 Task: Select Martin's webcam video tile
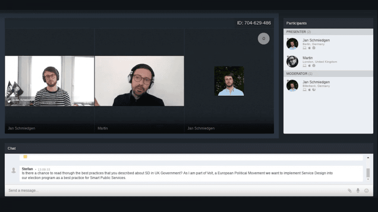pos(139,81)
